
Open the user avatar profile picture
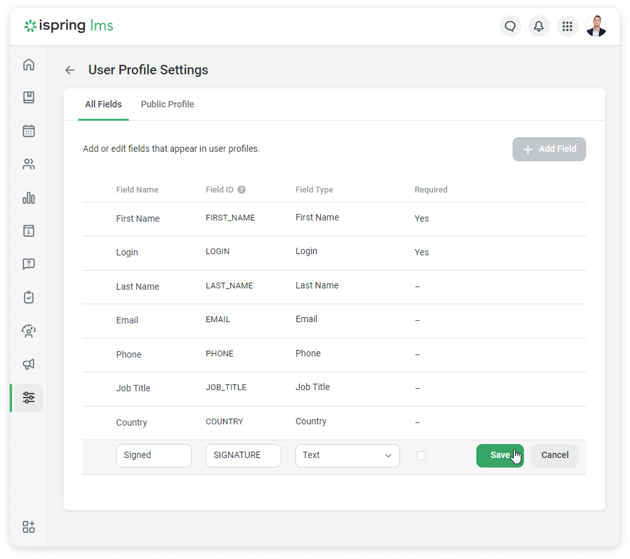(x=596, y=26)
